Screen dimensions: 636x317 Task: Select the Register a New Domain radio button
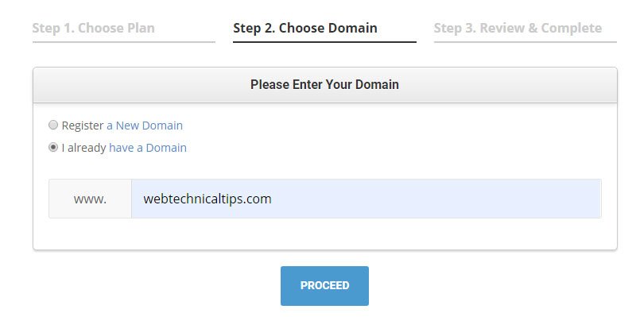(53, 126)
